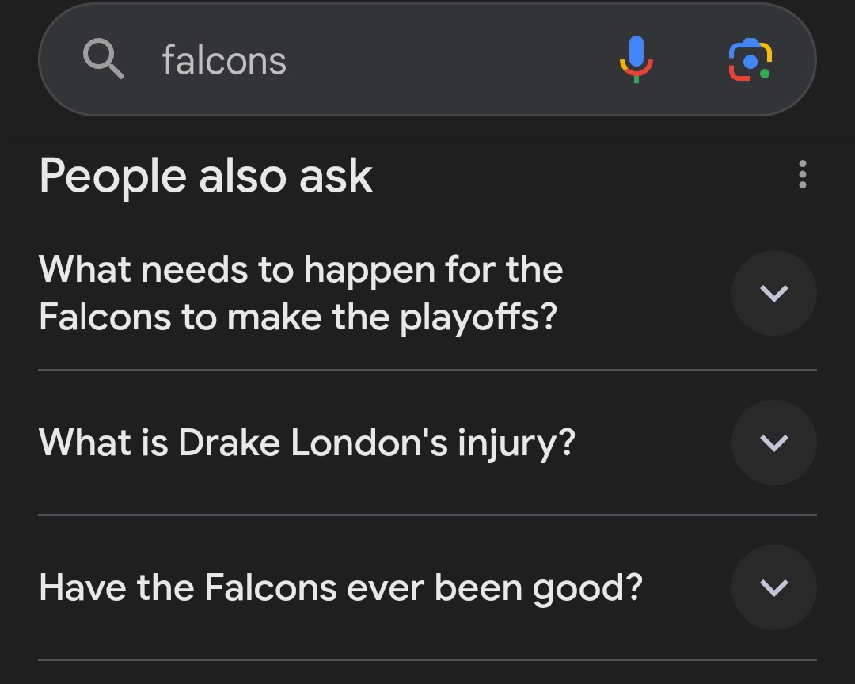Select the "People also ask" heading
Viewport: 855px width, 684px height.
206,176
